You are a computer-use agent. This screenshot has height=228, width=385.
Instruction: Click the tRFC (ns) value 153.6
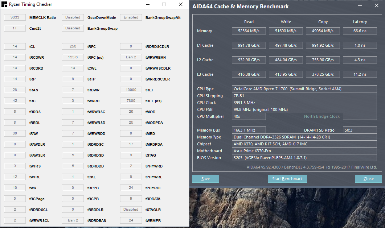73,57
